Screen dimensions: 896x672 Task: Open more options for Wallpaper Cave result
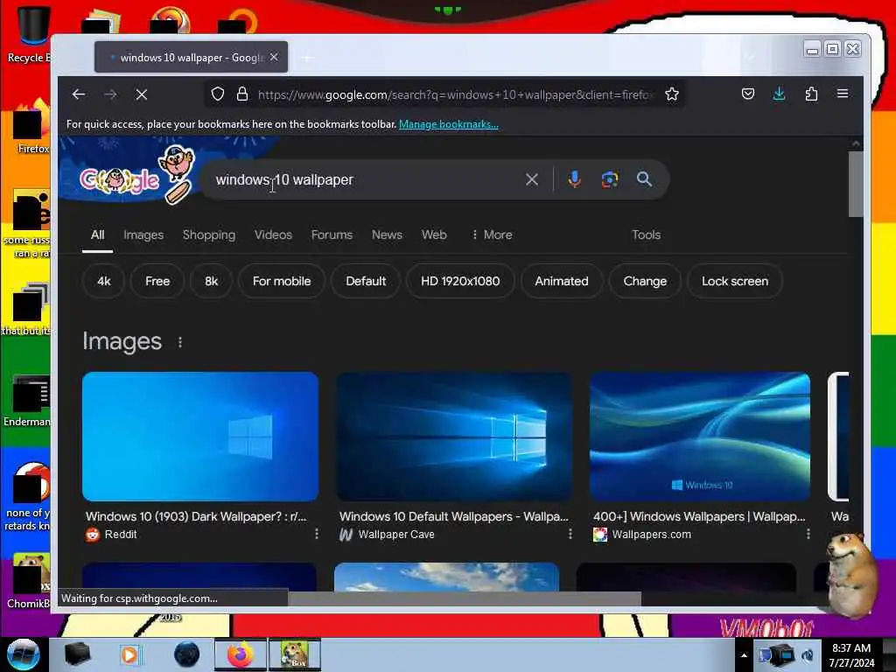click(x=570, y=535)
